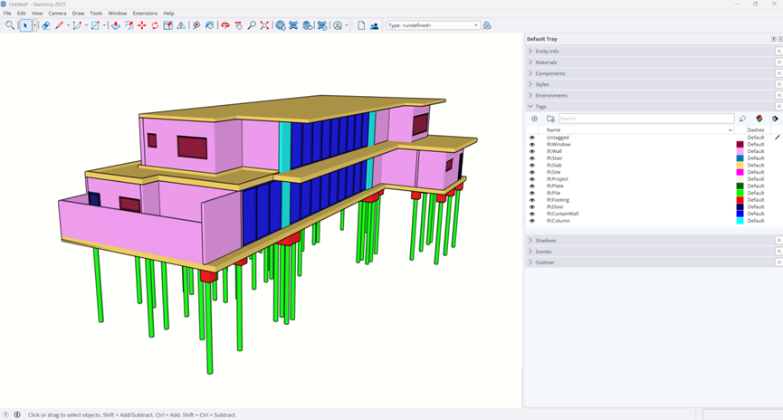
Task: Click the Dashes column header
Action: [756, 130]
